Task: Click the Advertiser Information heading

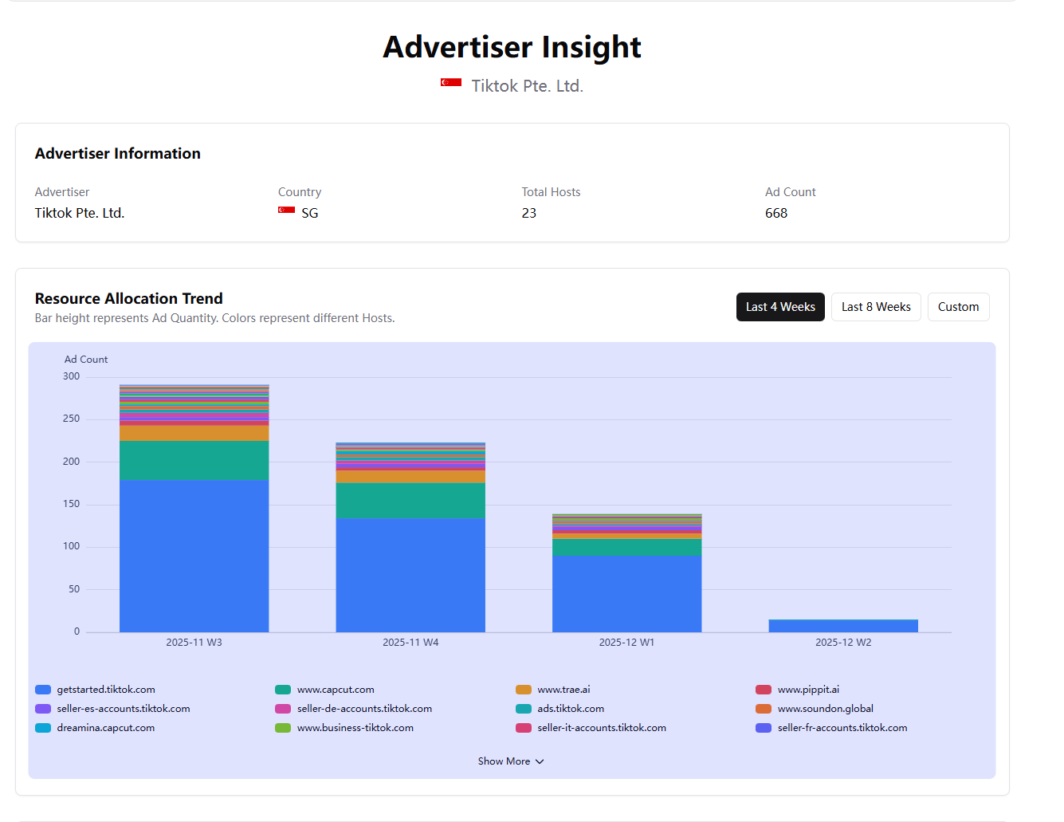Action: tap(118, 154)
